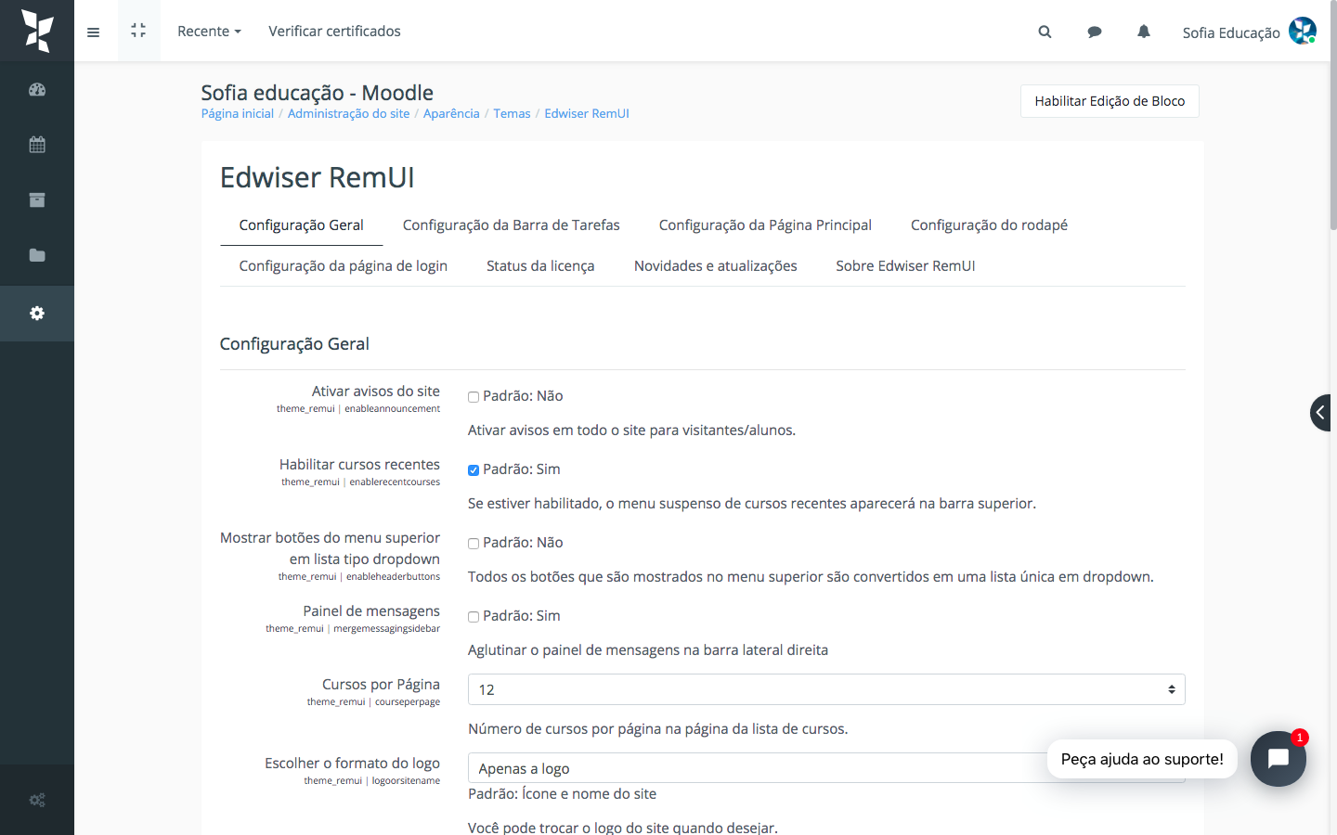Open Administração do site breadcrumb
1337x835 pixels.
[348, 113]
